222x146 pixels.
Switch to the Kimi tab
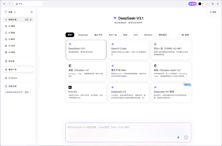(x=136, y=35)
